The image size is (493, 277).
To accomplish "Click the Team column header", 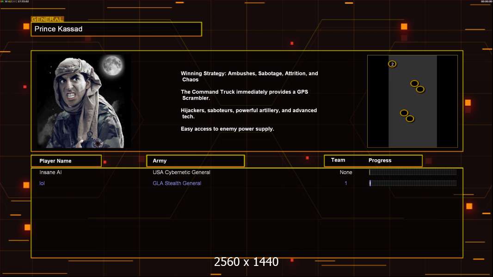I will coord(338,160).
